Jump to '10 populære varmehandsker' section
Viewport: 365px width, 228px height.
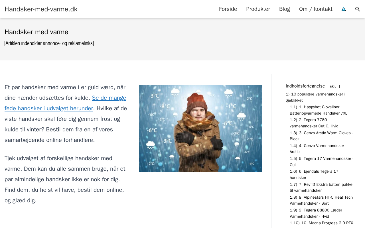315,97
